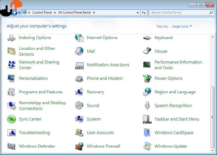Open the Windows Firewall link text
Screen dimensions: 217x155
(x=103, y=146)
